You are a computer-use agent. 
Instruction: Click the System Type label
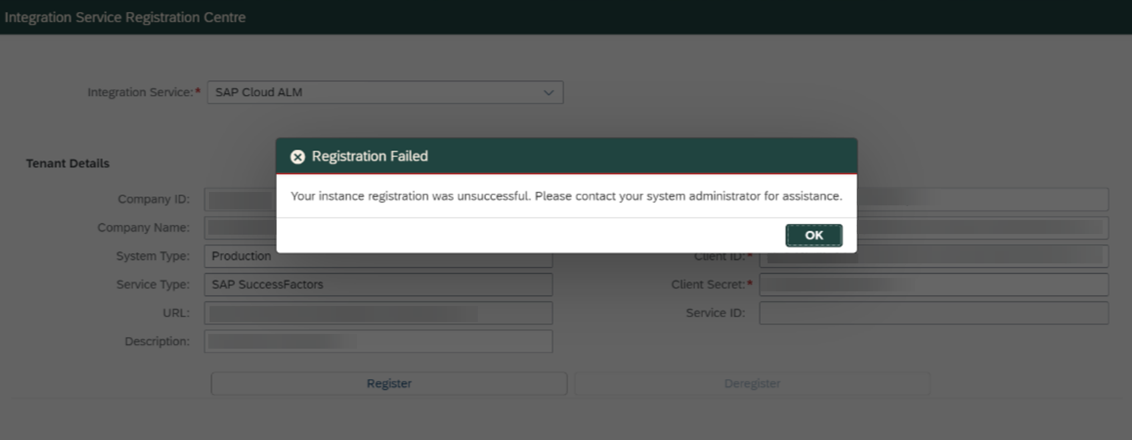(x=153, y=256)
